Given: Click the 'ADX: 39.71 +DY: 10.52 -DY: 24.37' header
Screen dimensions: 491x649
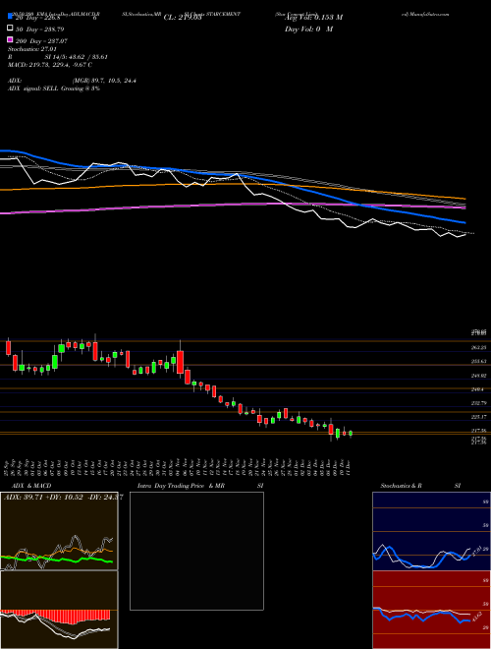Looking at the screenshot, I should tap(63, 498).
